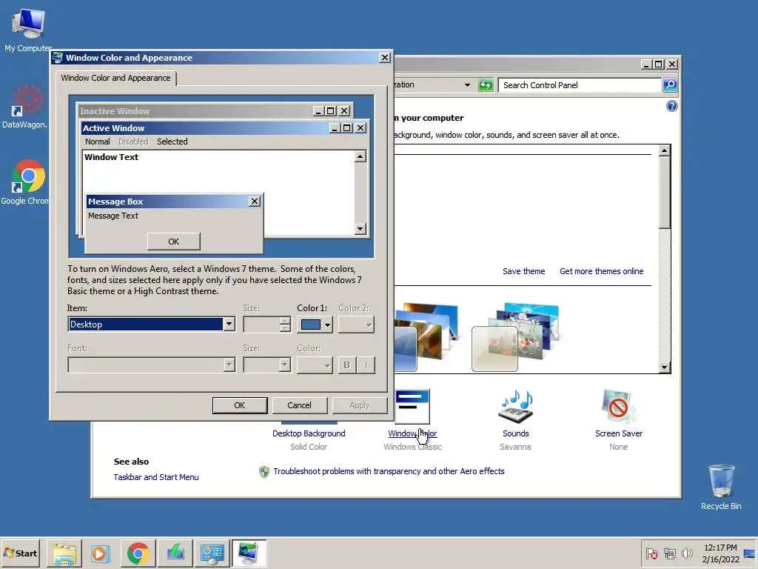Open Troubleshoot problems with transparency link
Screen dimensions: 758x569
(389, 471)
